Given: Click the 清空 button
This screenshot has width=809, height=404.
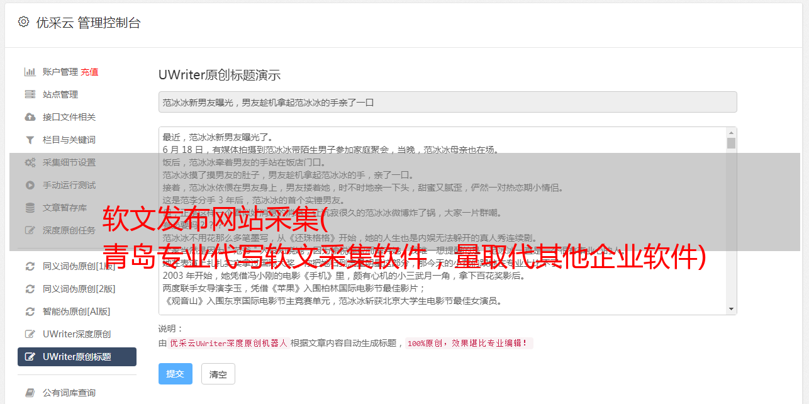Looking at the screenshot, I should point(218,374).
